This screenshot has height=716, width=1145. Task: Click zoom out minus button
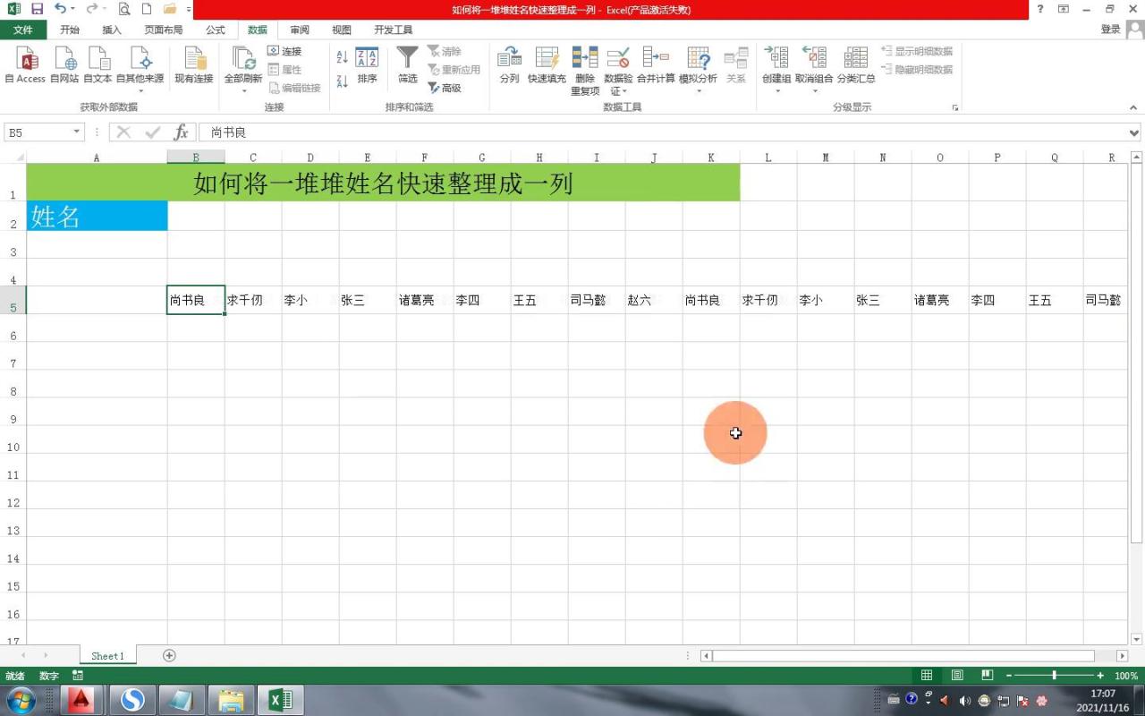[x=1009, y=676]
